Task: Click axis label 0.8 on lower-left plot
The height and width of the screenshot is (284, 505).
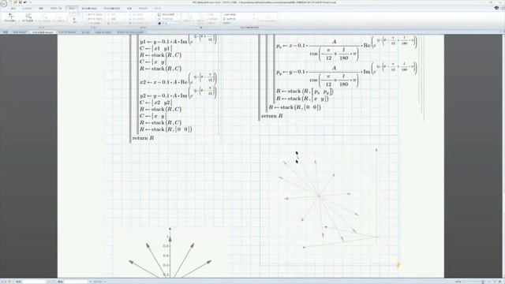Action: pos(166,246)
